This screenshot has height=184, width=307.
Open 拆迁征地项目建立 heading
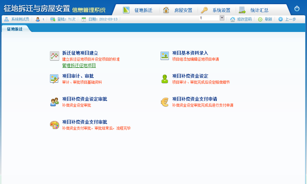click(80, 53)
